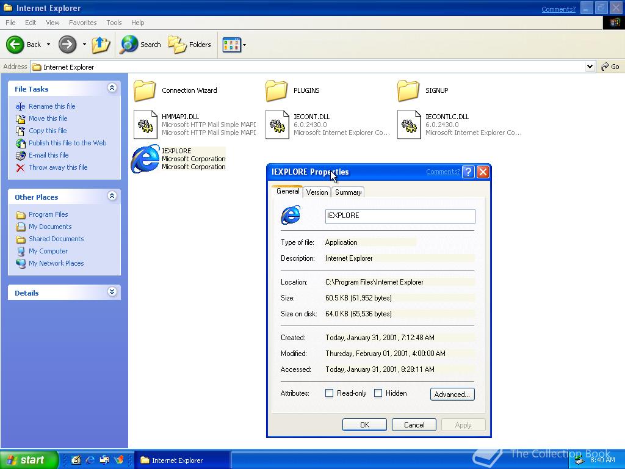This screenshot has height=469, width=625.
Task: Toggle the Folders pane
Action: pyautogui.click(x=189, y=44)
